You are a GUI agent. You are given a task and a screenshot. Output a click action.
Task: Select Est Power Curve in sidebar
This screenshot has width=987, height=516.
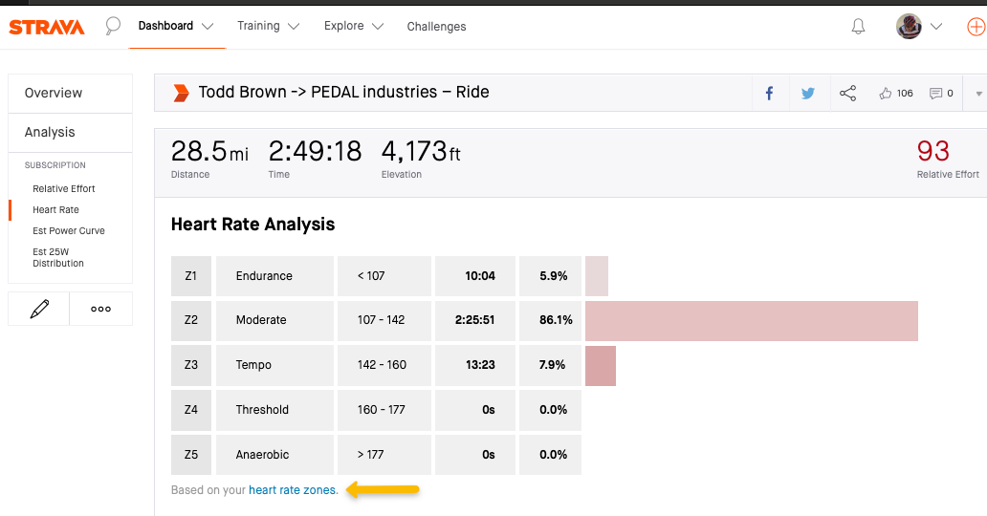pyautogui.click(x=69, y=231)
